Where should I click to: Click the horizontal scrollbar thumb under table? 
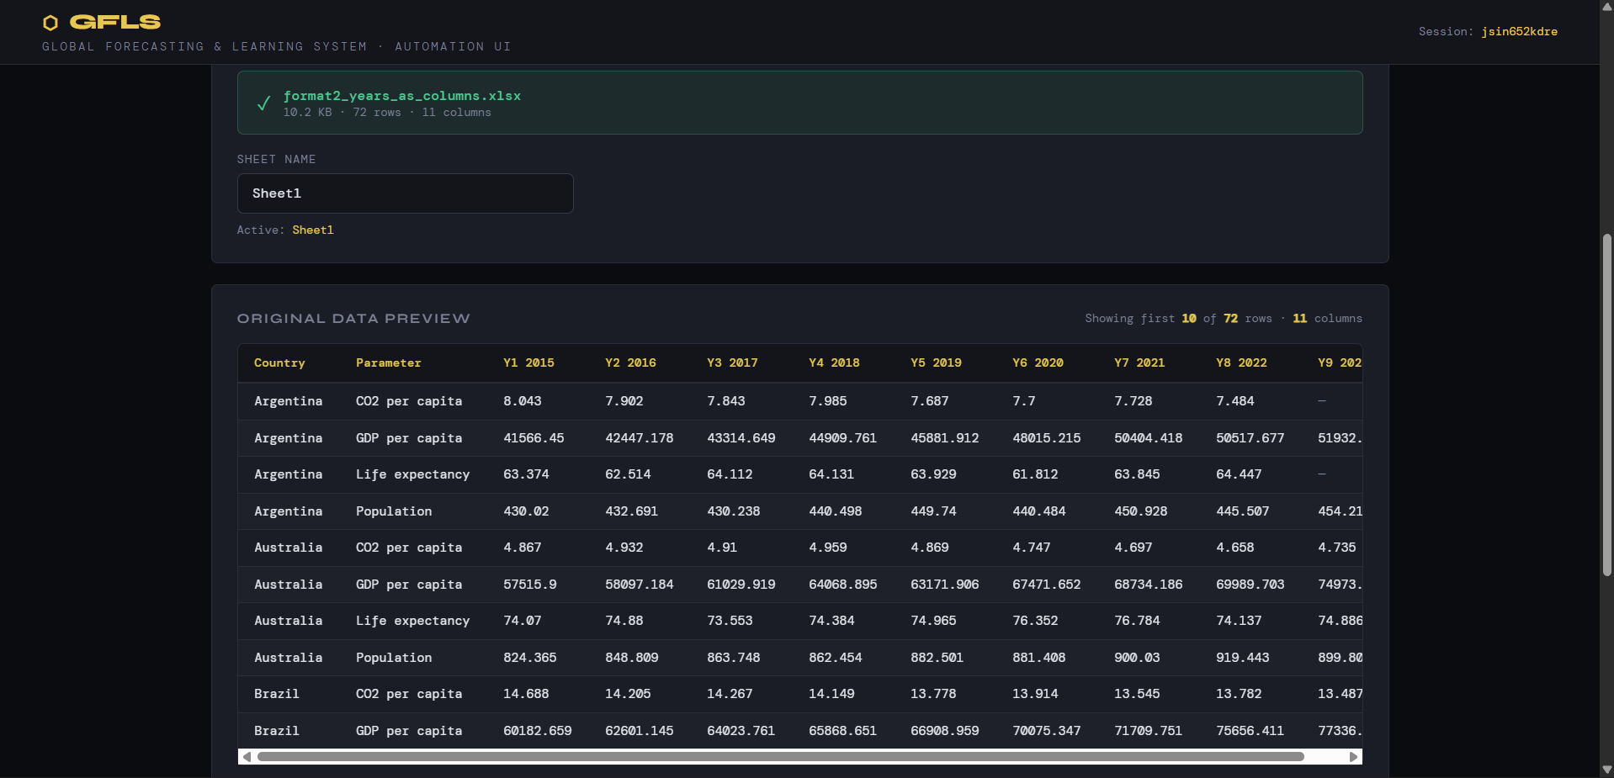pos(780,757)
